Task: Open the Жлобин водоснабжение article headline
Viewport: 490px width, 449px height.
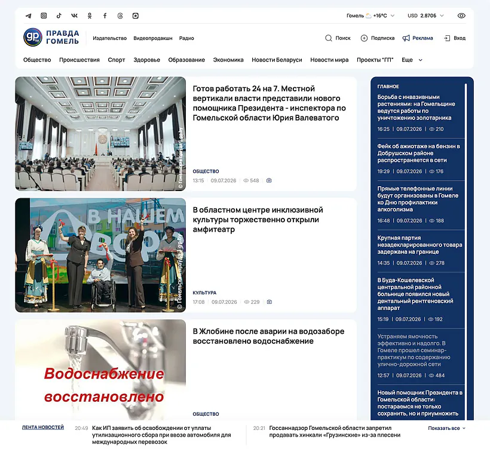Action: (x=268, y=336)
